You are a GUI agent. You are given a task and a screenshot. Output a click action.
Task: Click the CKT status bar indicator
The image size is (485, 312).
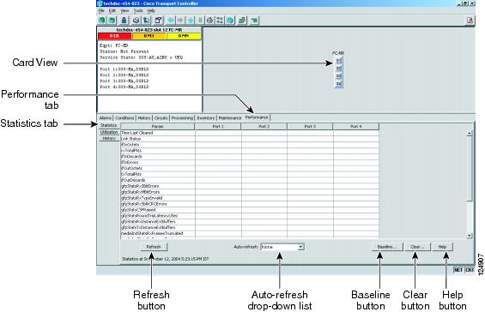point(470,270)
